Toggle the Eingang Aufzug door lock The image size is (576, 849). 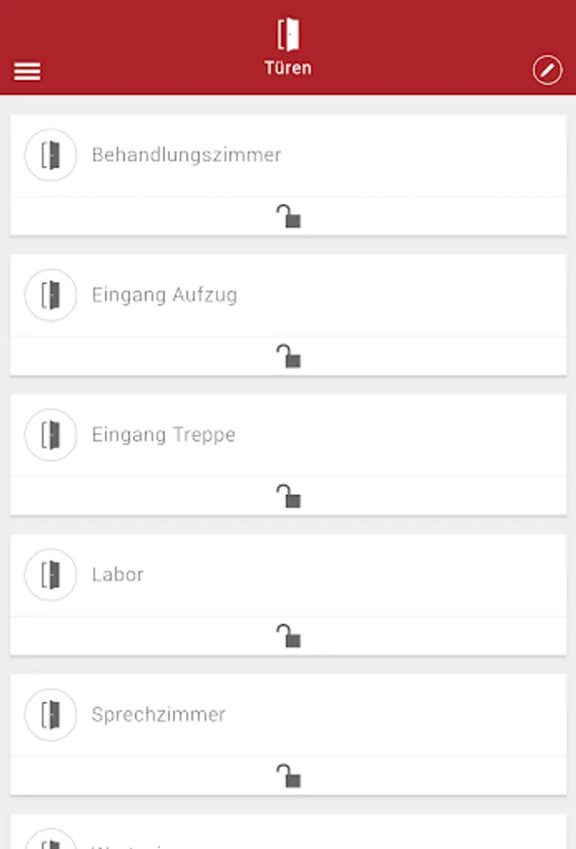tap(288, 357)
